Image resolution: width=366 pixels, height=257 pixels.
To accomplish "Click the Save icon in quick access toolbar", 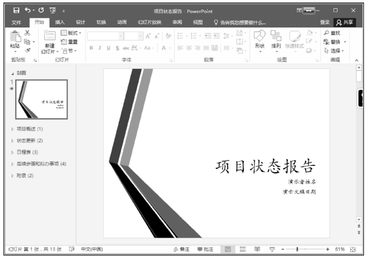I will (17, 10).
